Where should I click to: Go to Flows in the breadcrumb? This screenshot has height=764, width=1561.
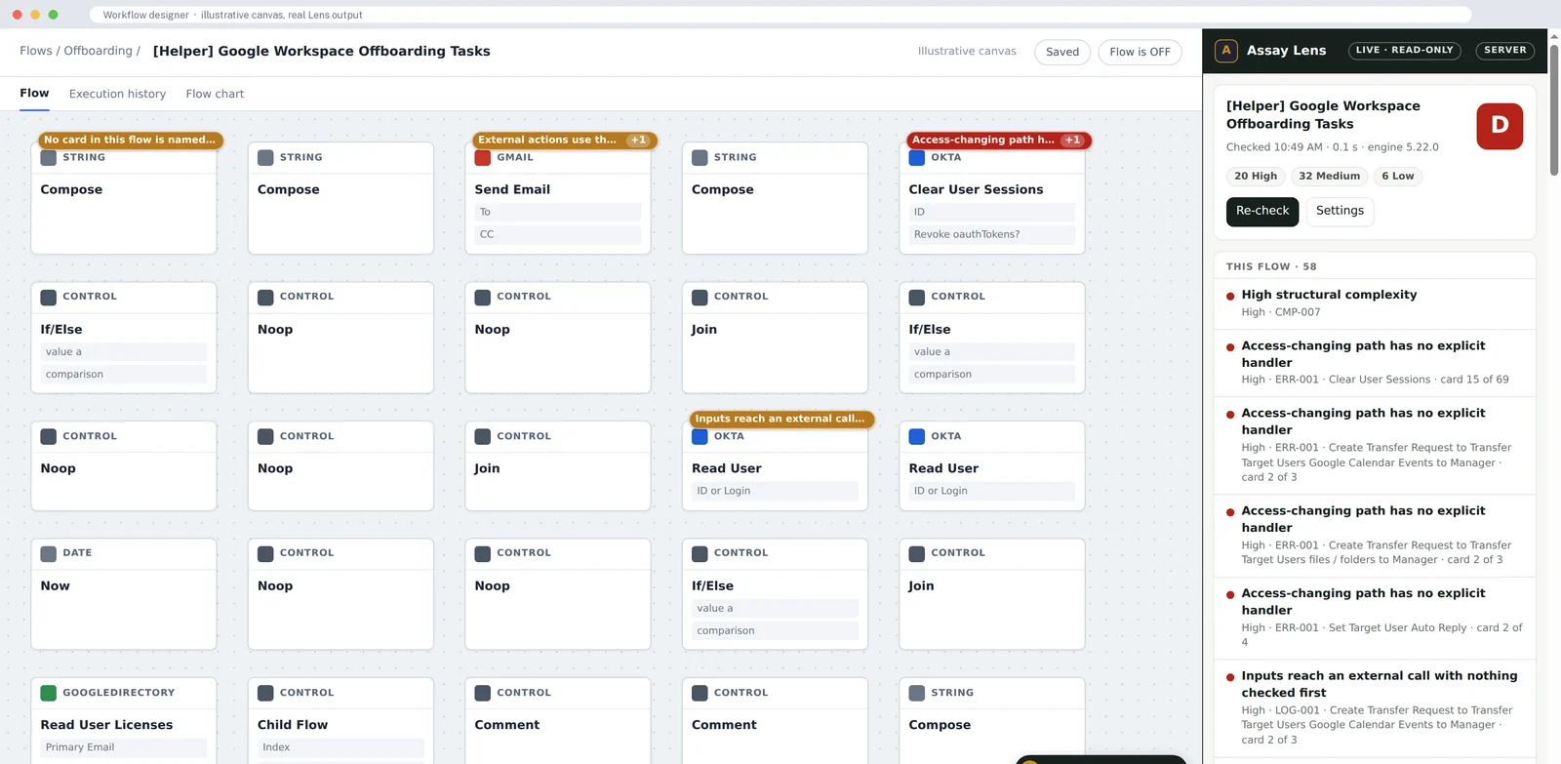tap(36, 52)
